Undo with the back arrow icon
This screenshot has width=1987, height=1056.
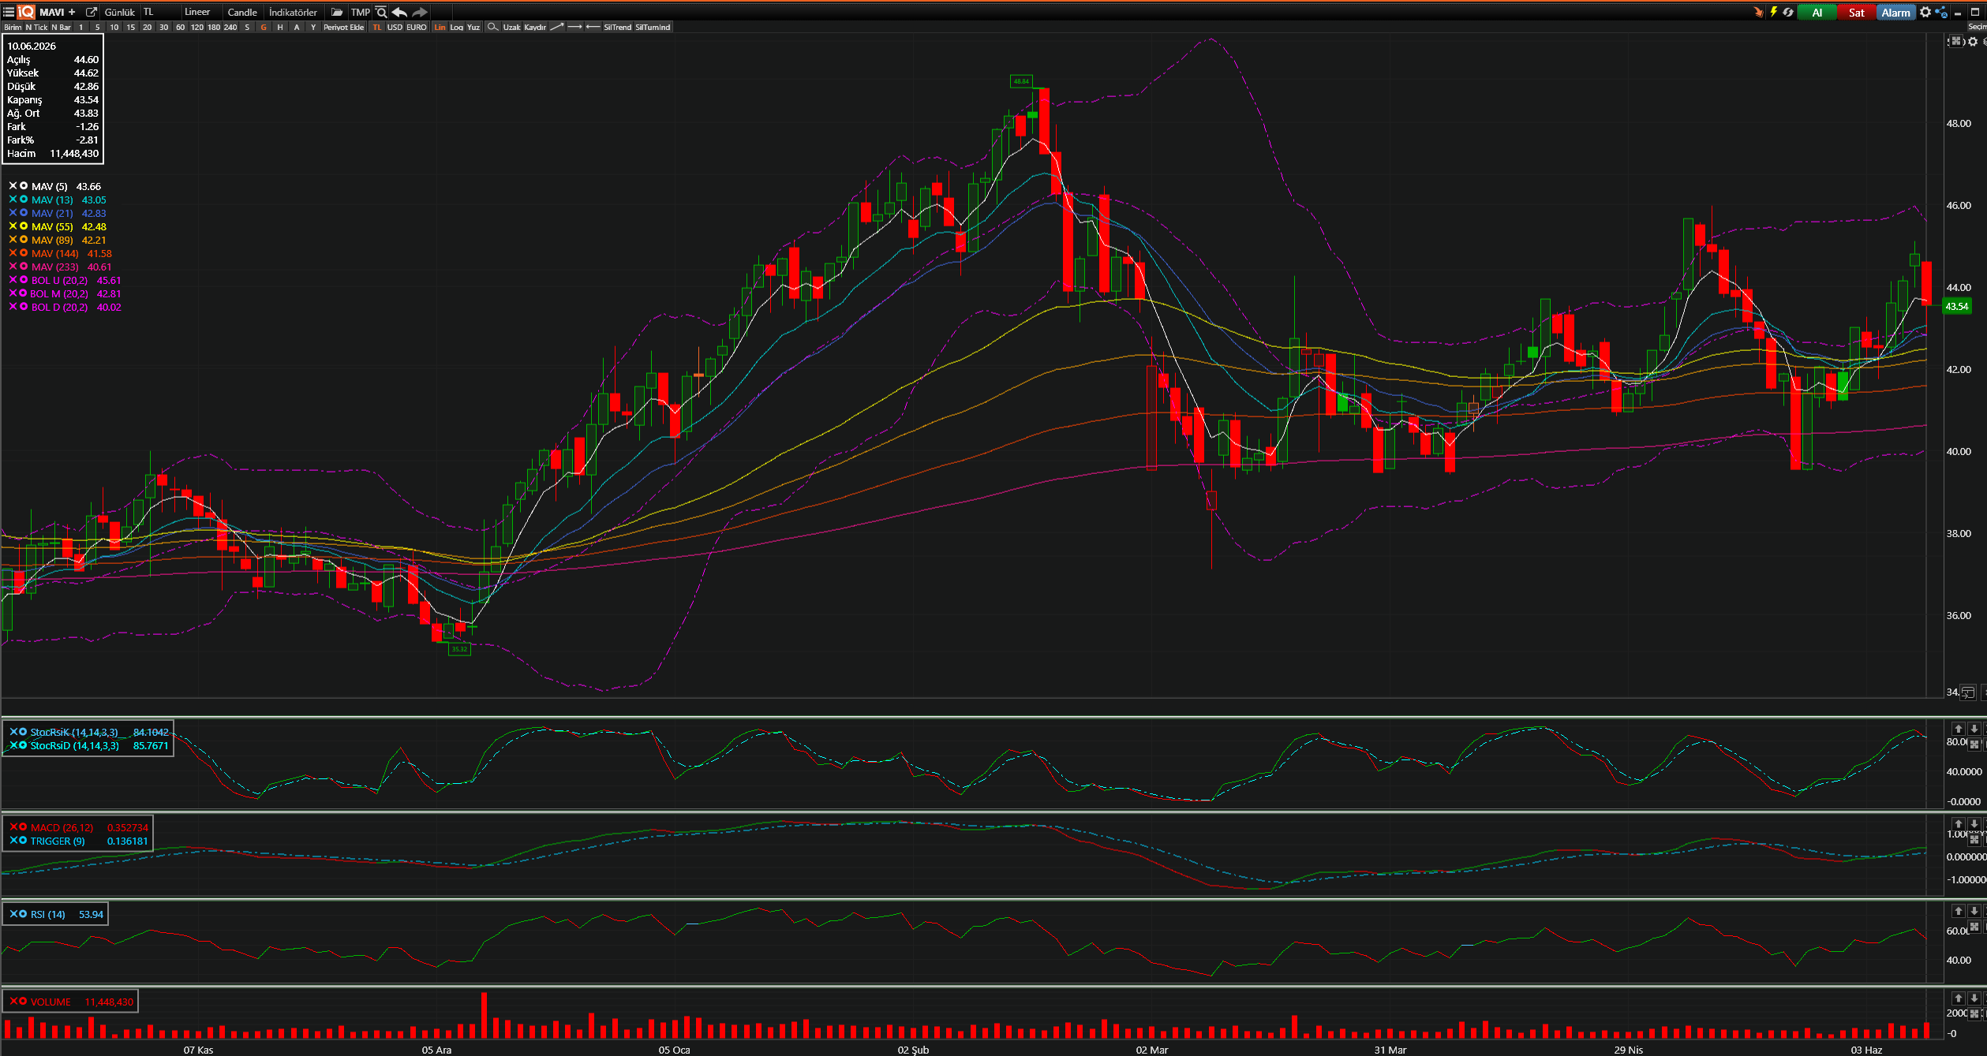click(400, 12)
